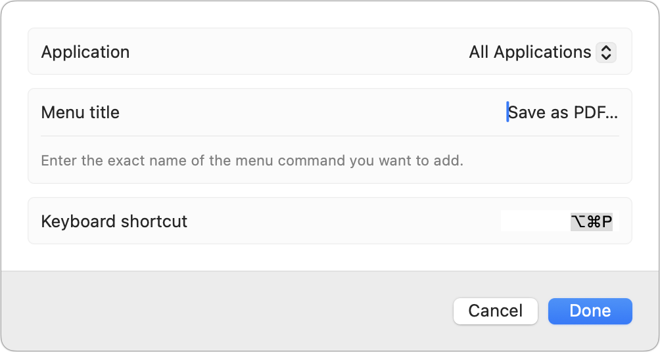660x352 pixels.
Task: Click into the Menu title text field
Action: tap(562, 112)
